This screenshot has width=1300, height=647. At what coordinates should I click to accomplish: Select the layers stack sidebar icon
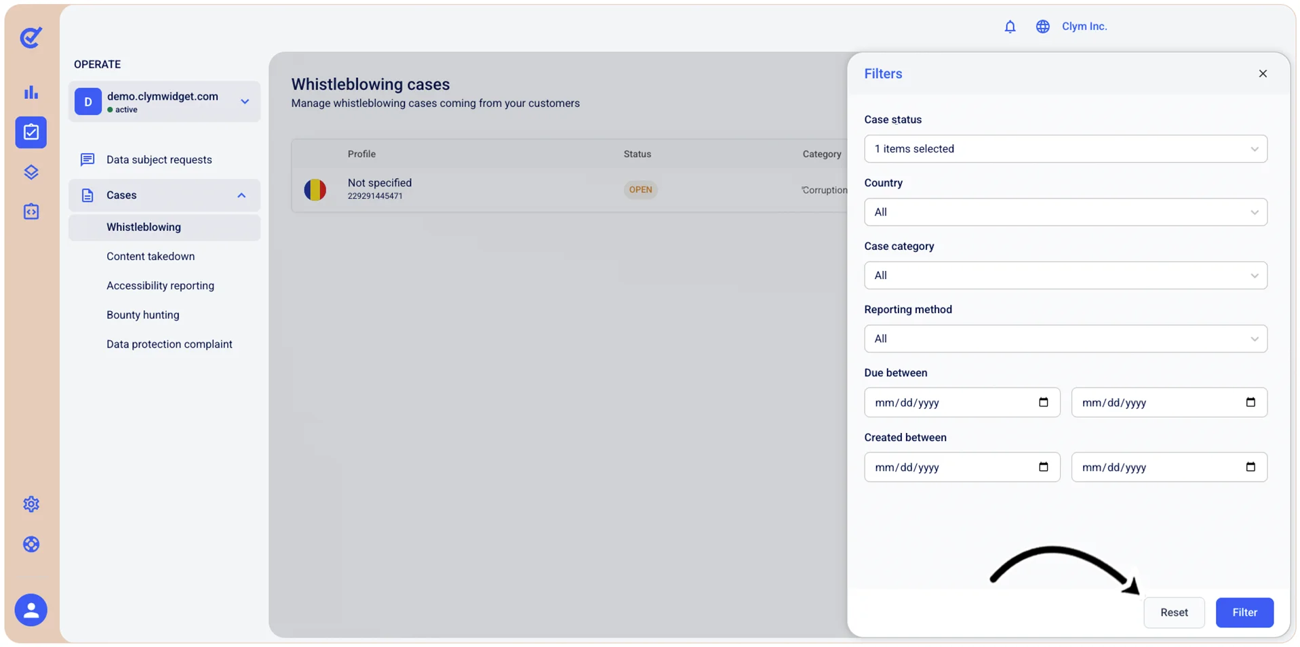(31, 172)
